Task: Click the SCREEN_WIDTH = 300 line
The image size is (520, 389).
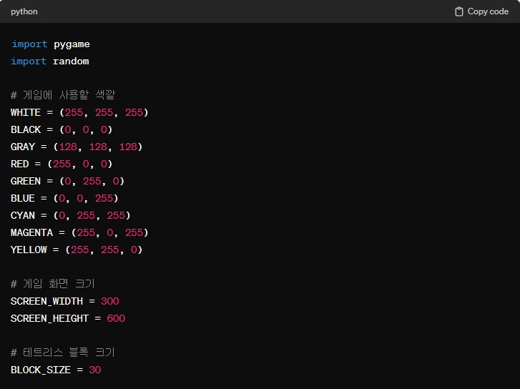Action: (x=65, y=301)
